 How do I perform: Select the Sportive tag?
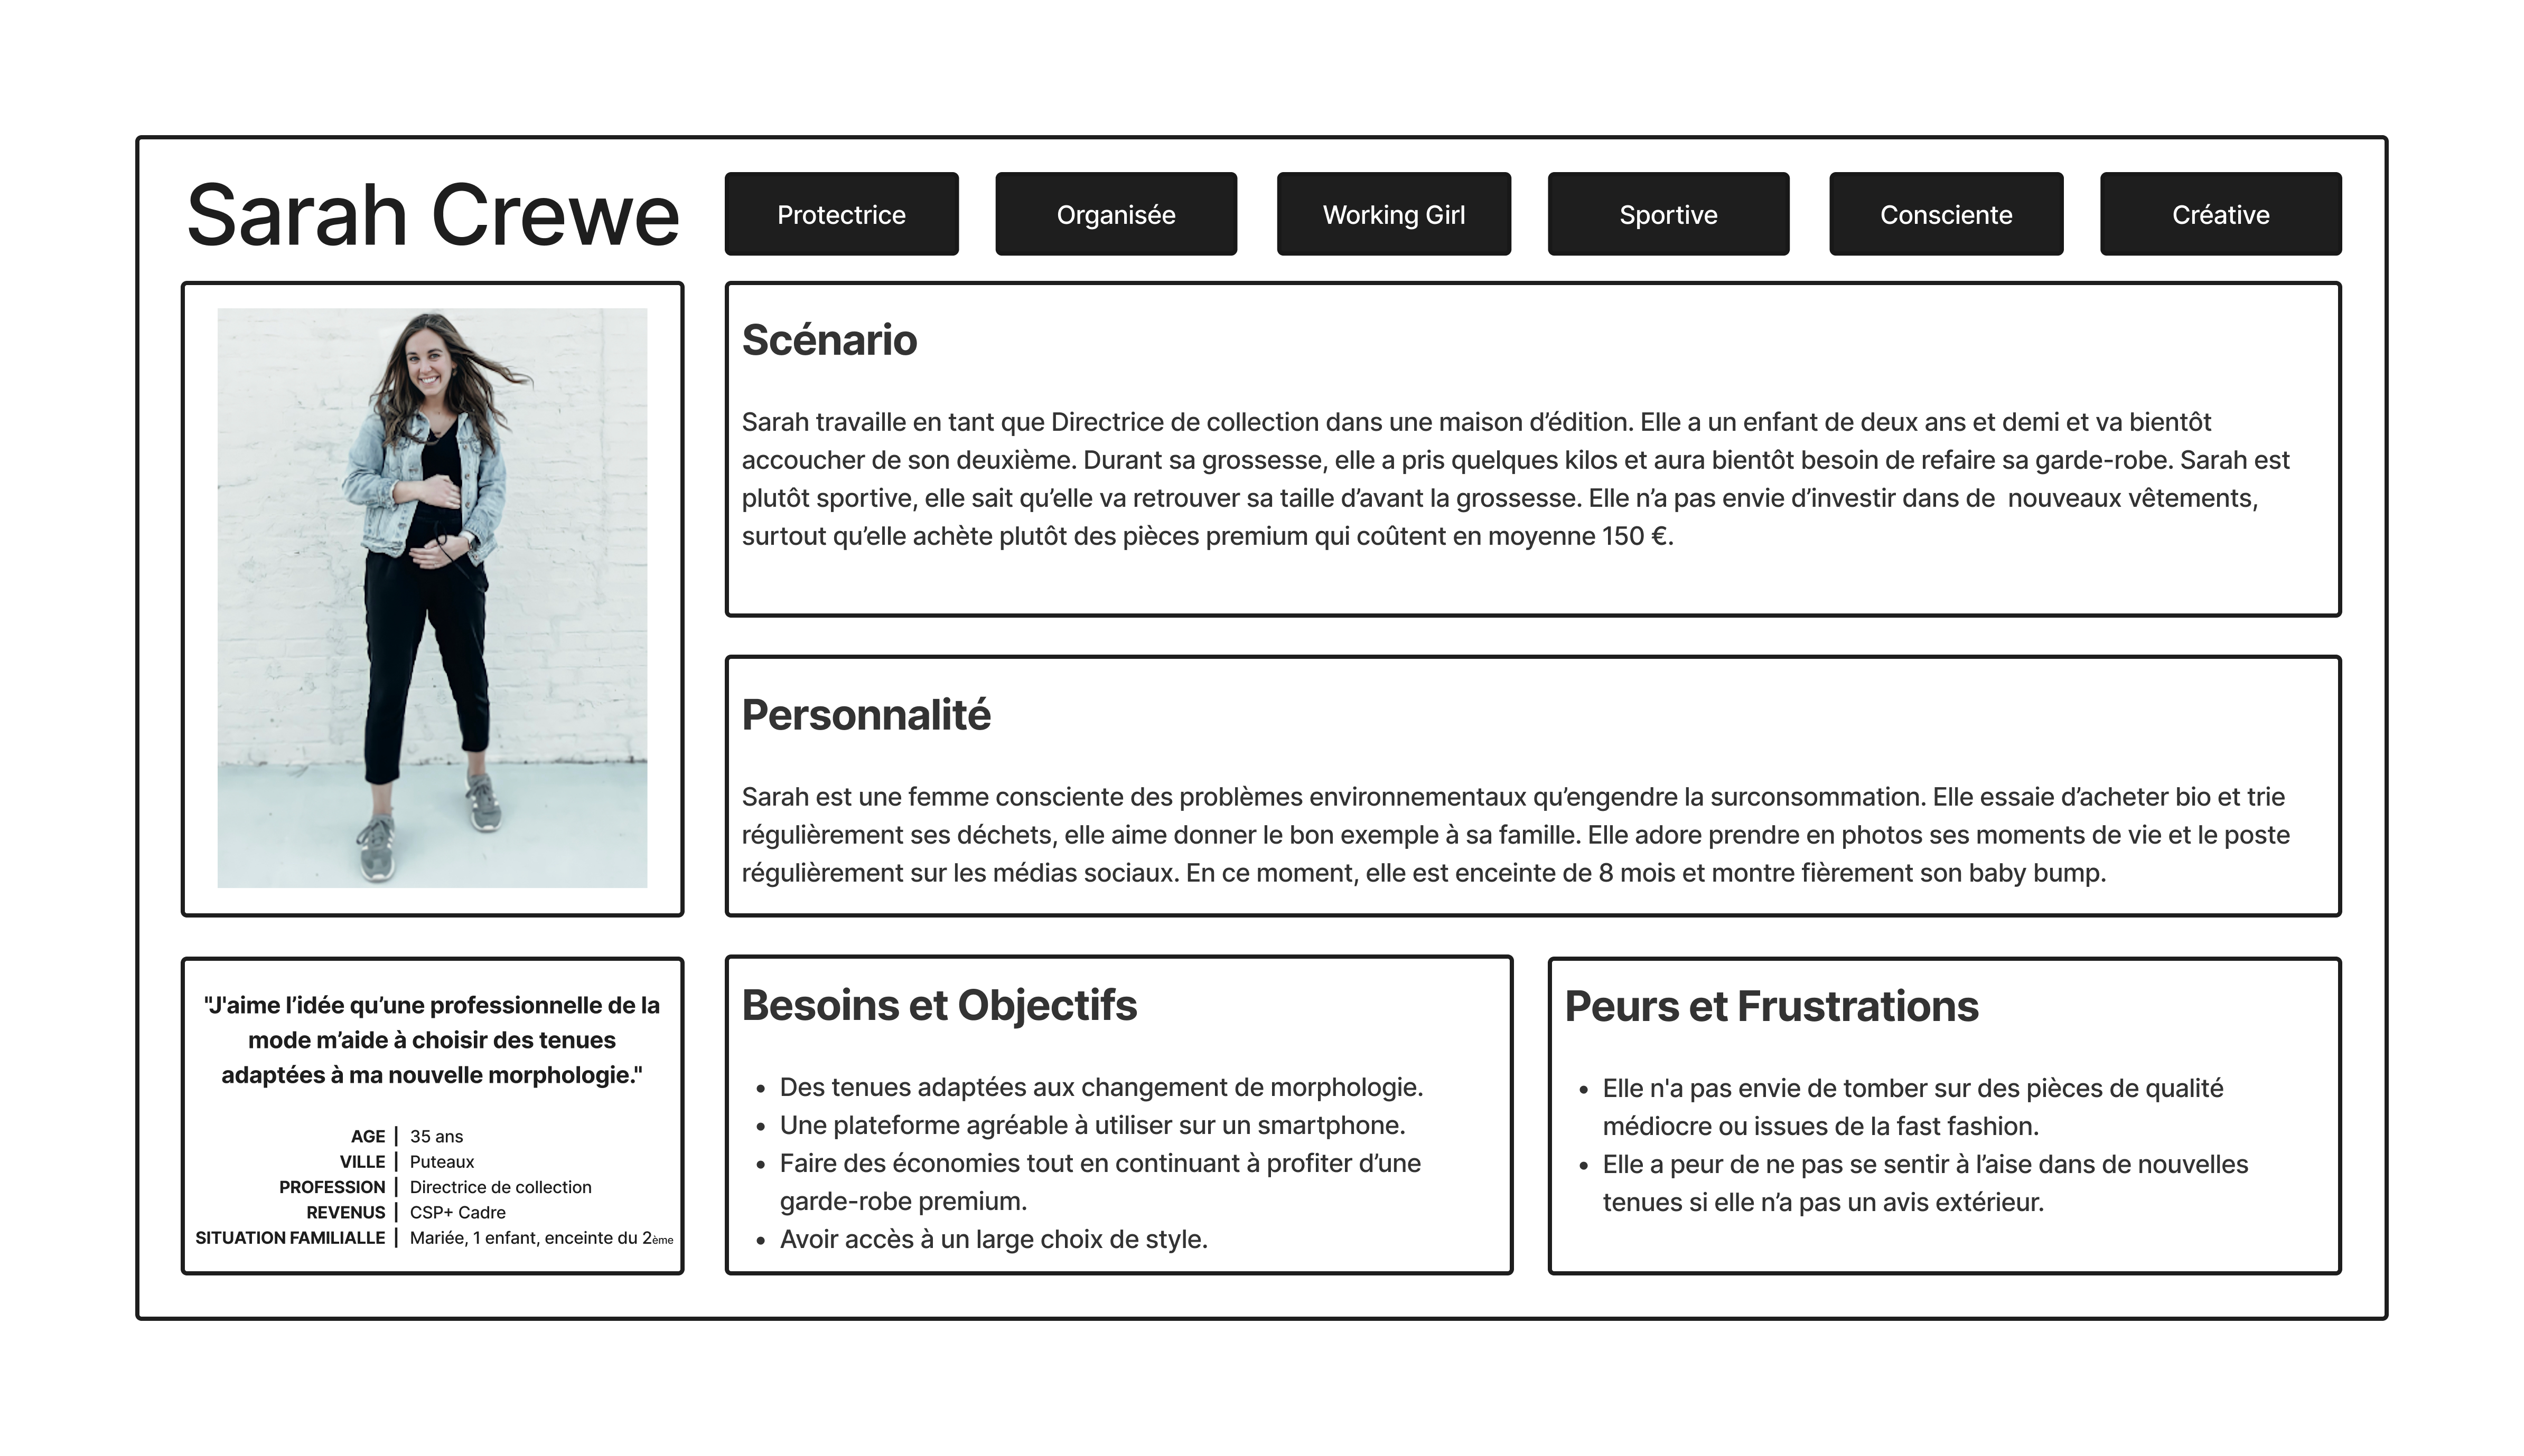tap(1668, 214)
